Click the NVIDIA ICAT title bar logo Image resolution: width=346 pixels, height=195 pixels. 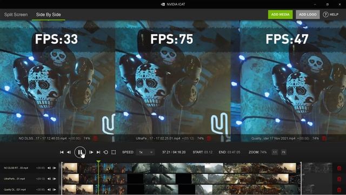click(163, 4)
